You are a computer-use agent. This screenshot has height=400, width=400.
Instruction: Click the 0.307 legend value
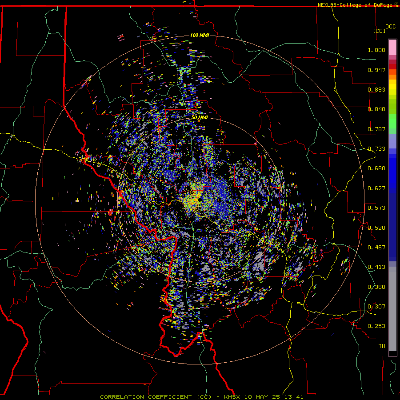[x=376, y=306]
